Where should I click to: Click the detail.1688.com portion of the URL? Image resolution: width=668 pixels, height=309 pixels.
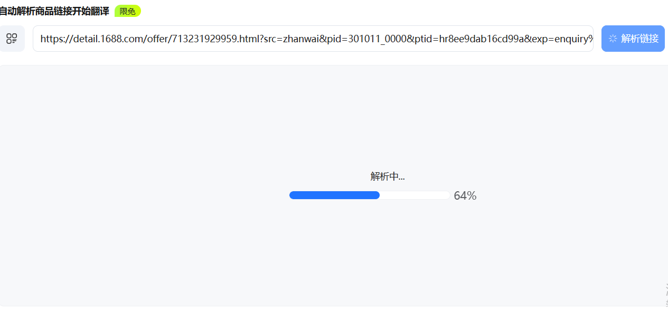coord(106,39)
